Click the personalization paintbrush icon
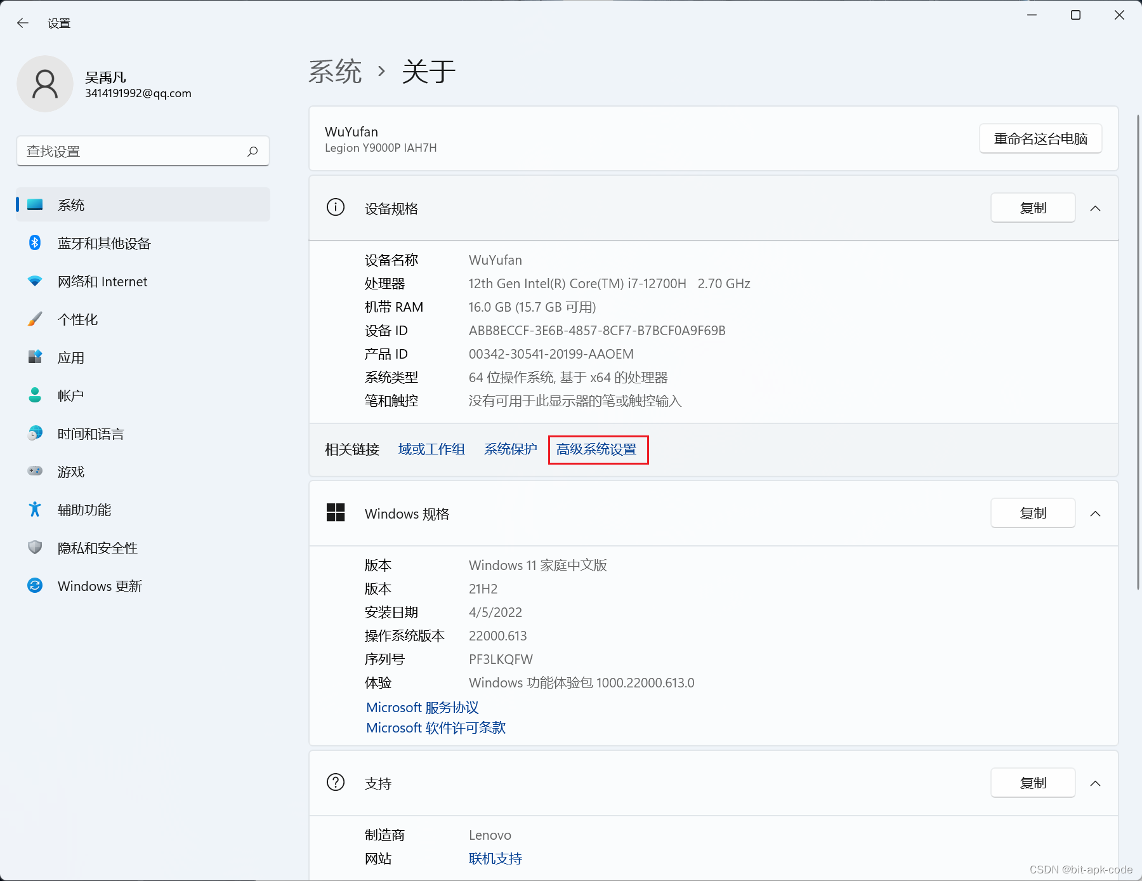1142x881 pixels. click(35, 319)
